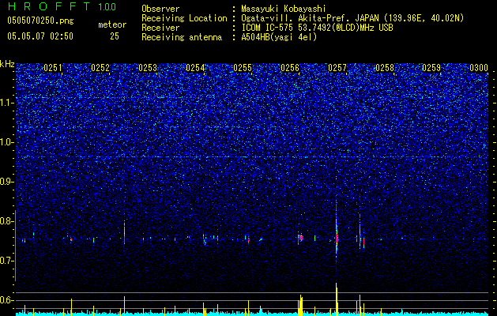This screenshot has height=316, width=497.
Task: Click the date stamp 05.05.07 02:50
Action: (40, 36)
